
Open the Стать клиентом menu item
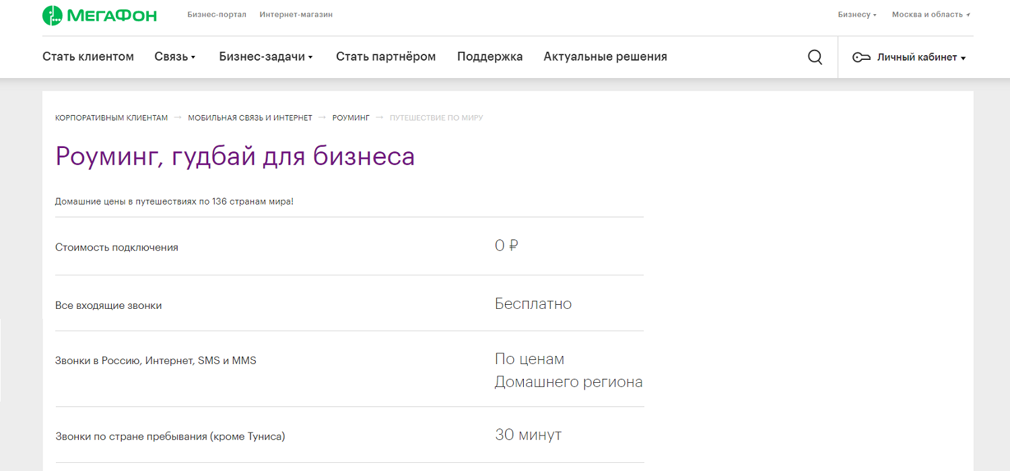(x=88, y=57)
